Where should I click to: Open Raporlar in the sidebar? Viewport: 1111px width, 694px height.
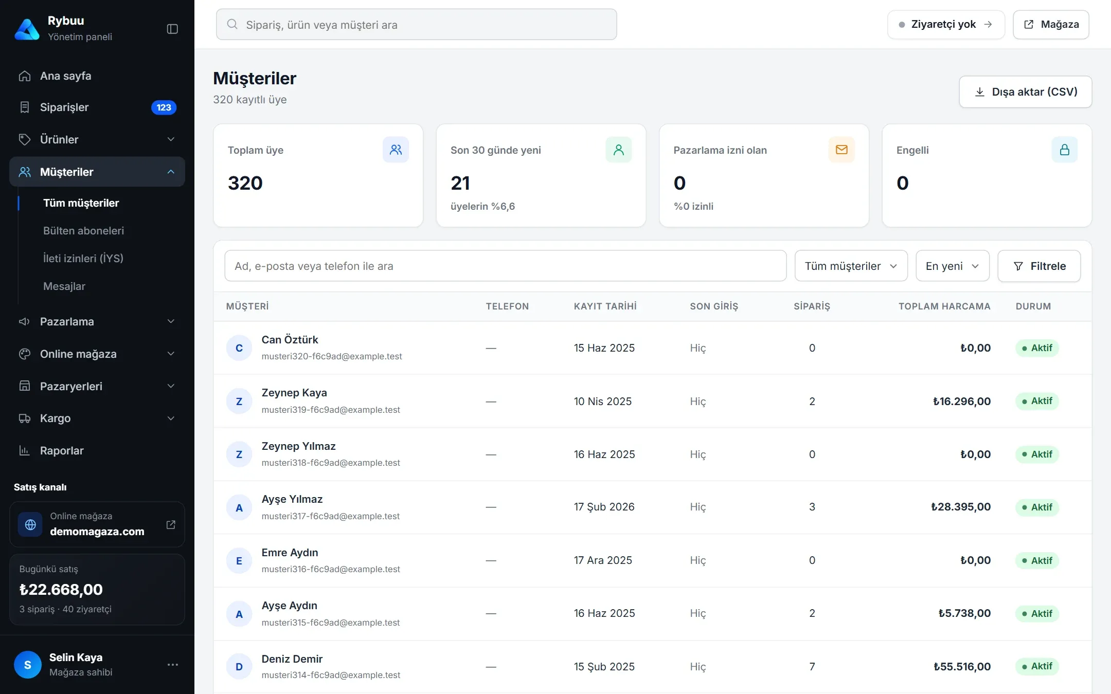click(x=97, y=450)
